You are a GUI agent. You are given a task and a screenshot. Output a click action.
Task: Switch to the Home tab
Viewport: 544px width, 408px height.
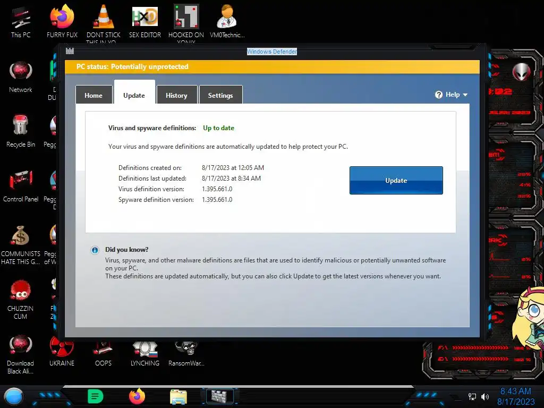pos(93,95)
